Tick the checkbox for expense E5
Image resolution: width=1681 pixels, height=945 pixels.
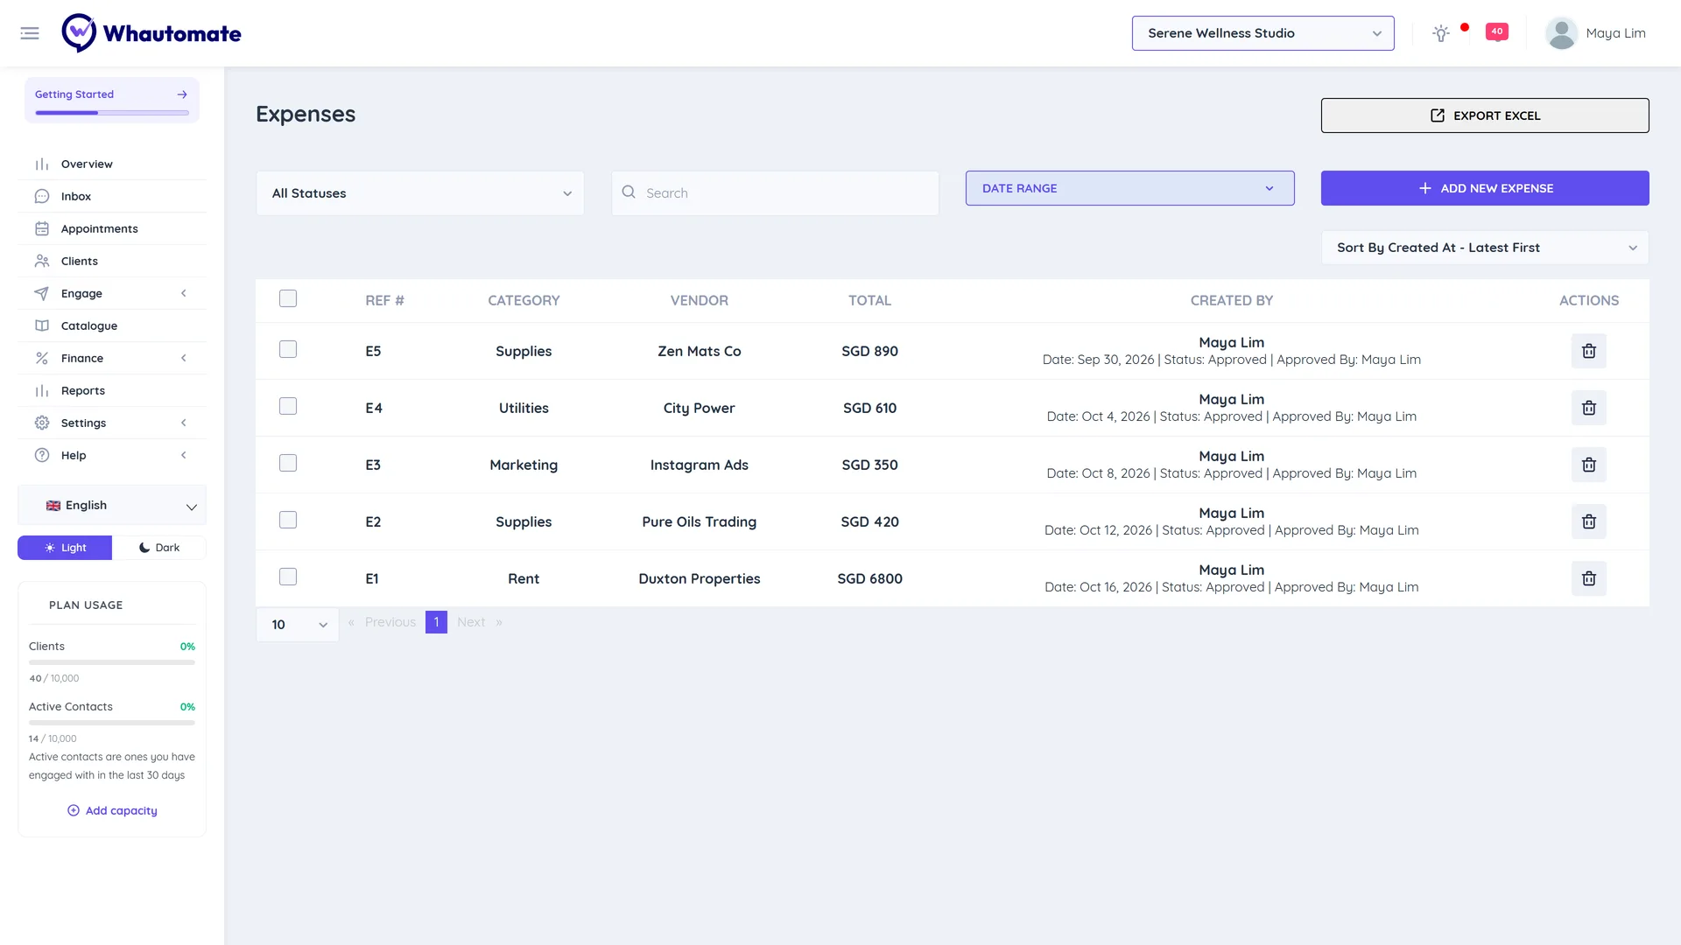tap(288, 350)
